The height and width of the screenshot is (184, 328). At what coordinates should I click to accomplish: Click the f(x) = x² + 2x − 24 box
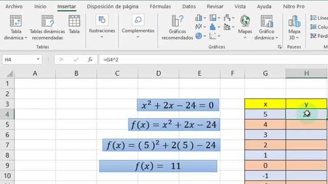[x=174, y=125]
